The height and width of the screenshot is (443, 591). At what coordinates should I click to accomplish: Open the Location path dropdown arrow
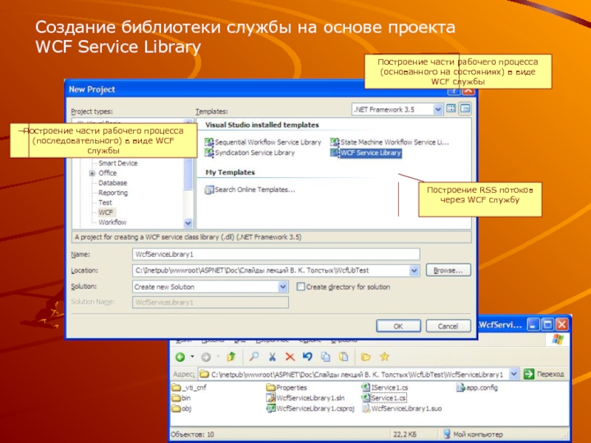(x=414, y=270)
